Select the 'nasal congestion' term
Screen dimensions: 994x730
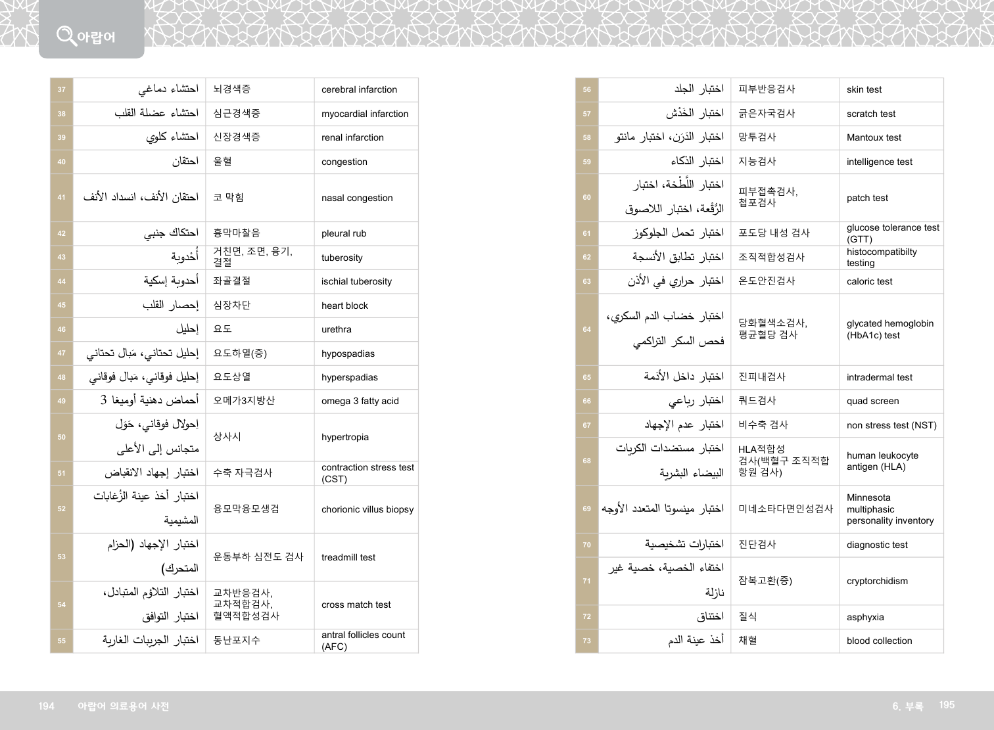tap(357, 198)
